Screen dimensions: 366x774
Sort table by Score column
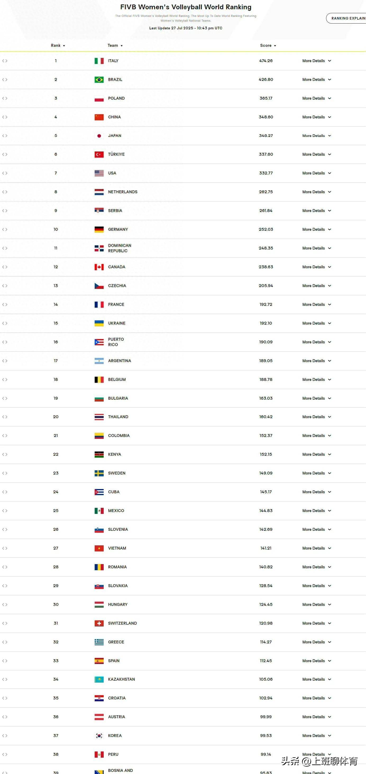[268, 45]
